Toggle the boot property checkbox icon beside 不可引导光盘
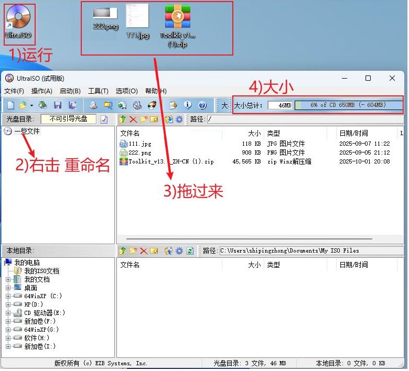 104,119
